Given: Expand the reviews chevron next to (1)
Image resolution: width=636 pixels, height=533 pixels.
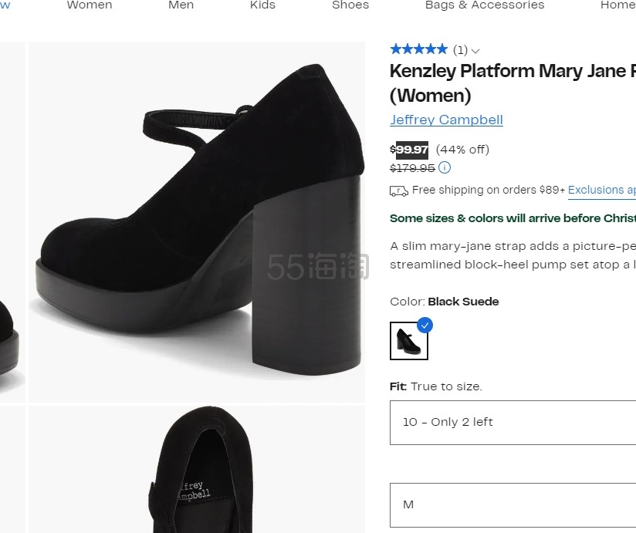Looking at the screenshot, I should [475, 50].
